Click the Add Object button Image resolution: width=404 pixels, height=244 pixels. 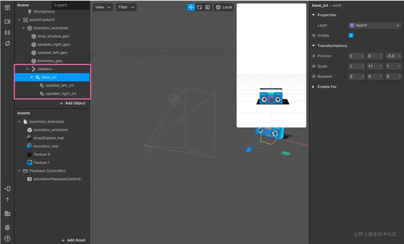click(72, 103)
